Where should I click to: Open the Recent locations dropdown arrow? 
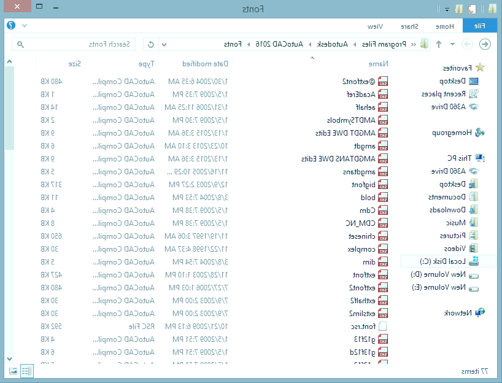tap(452, 44)
